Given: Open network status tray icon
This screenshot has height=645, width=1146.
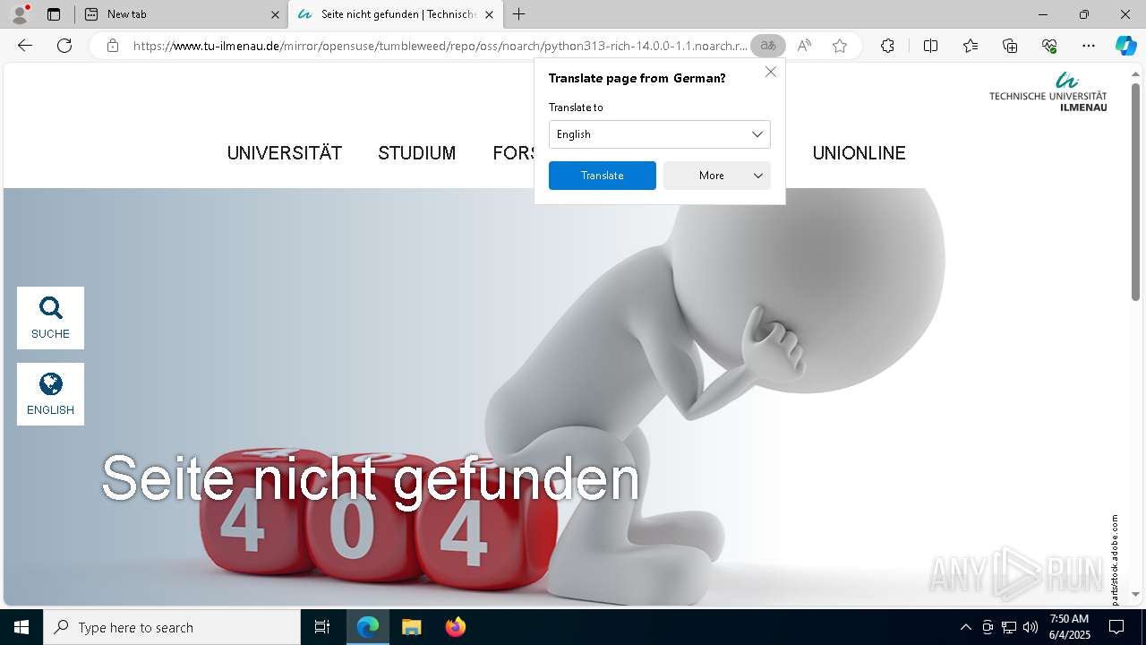Looking at the screenshot, I should coord(1009,627).
